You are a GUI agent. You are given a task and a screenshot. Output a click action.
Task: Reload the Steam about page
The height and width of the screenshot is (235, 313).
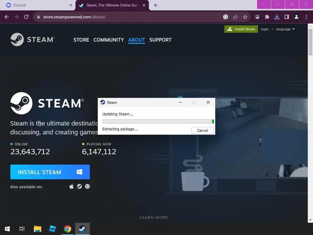tap(26, 17)
